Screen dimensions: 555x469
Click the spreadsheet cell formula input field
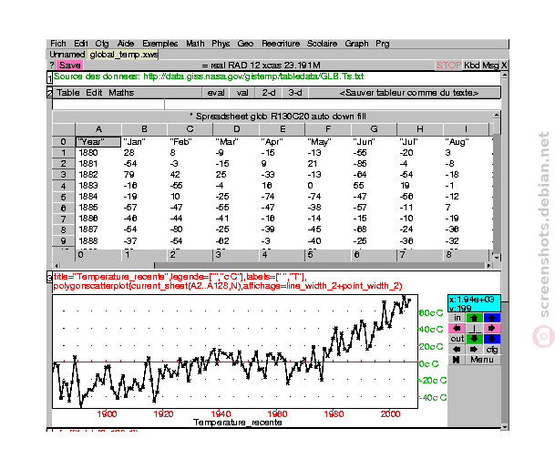pyautogui.click(x=333, y=105)
